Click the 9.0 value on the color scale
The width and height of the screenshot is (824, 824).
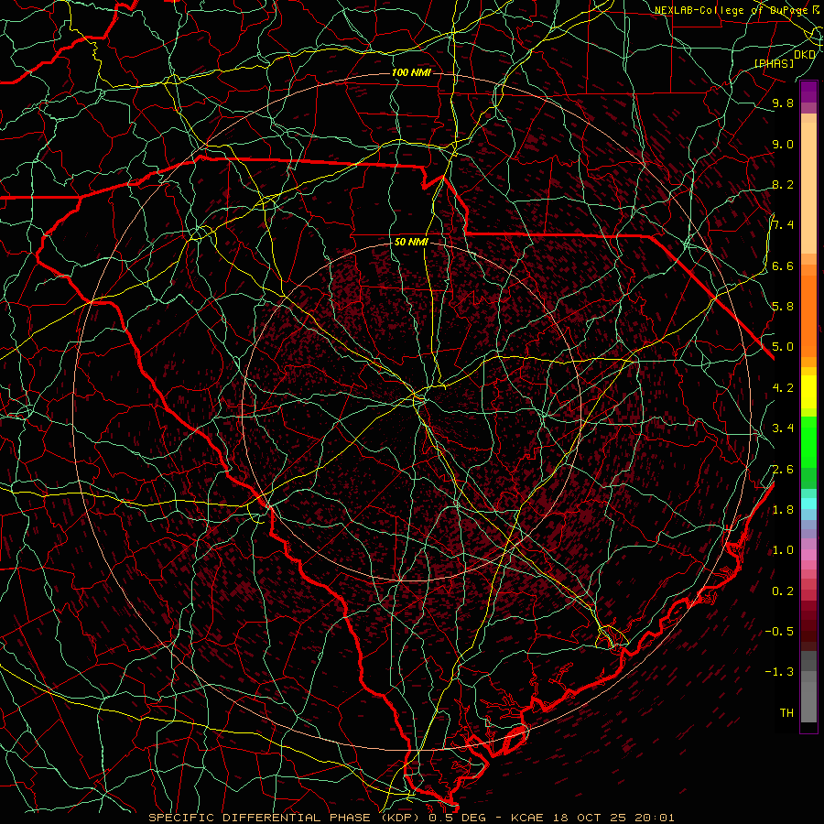tap(783, 144)
